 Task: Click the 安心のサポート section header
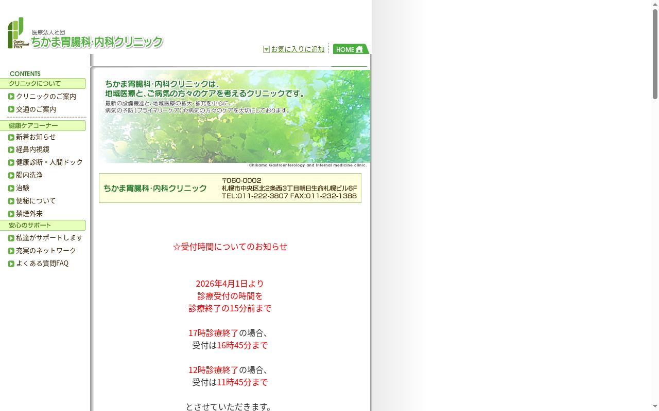43,225
